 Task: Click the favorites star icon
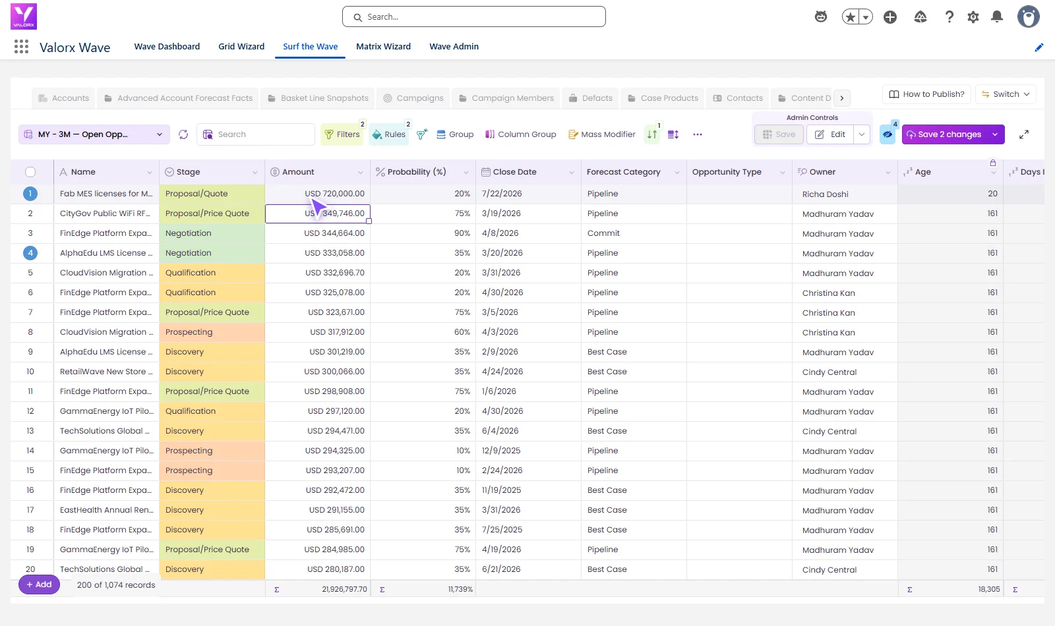851,17
